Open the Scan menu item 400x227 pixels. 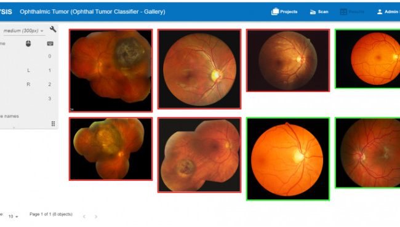[x=319, y=12]
